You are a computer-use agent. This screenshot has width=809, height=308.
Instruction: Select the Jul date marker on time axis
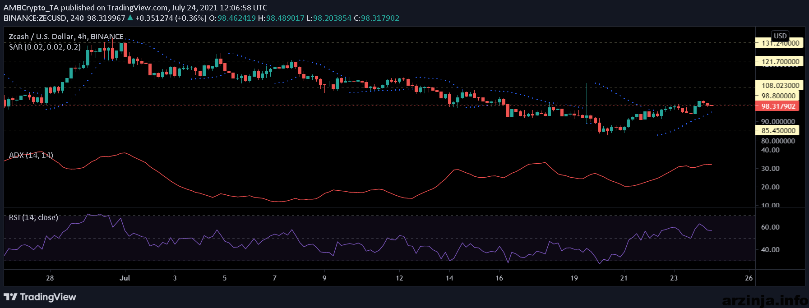125,278
